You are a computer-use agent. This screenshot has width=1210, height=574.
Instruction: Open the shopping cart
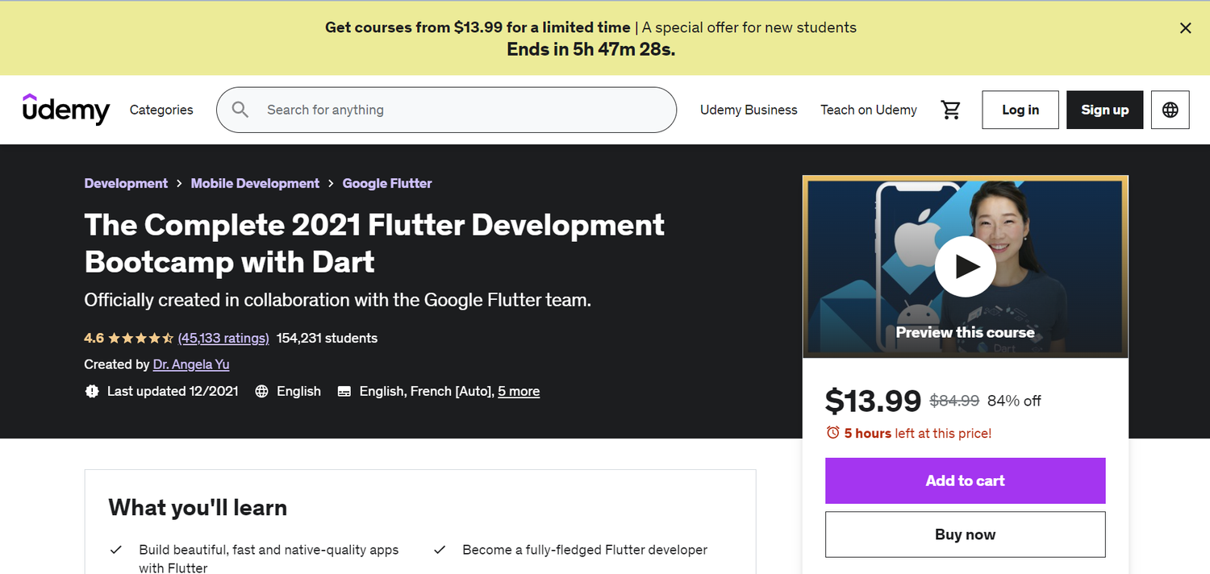point(951,110)
